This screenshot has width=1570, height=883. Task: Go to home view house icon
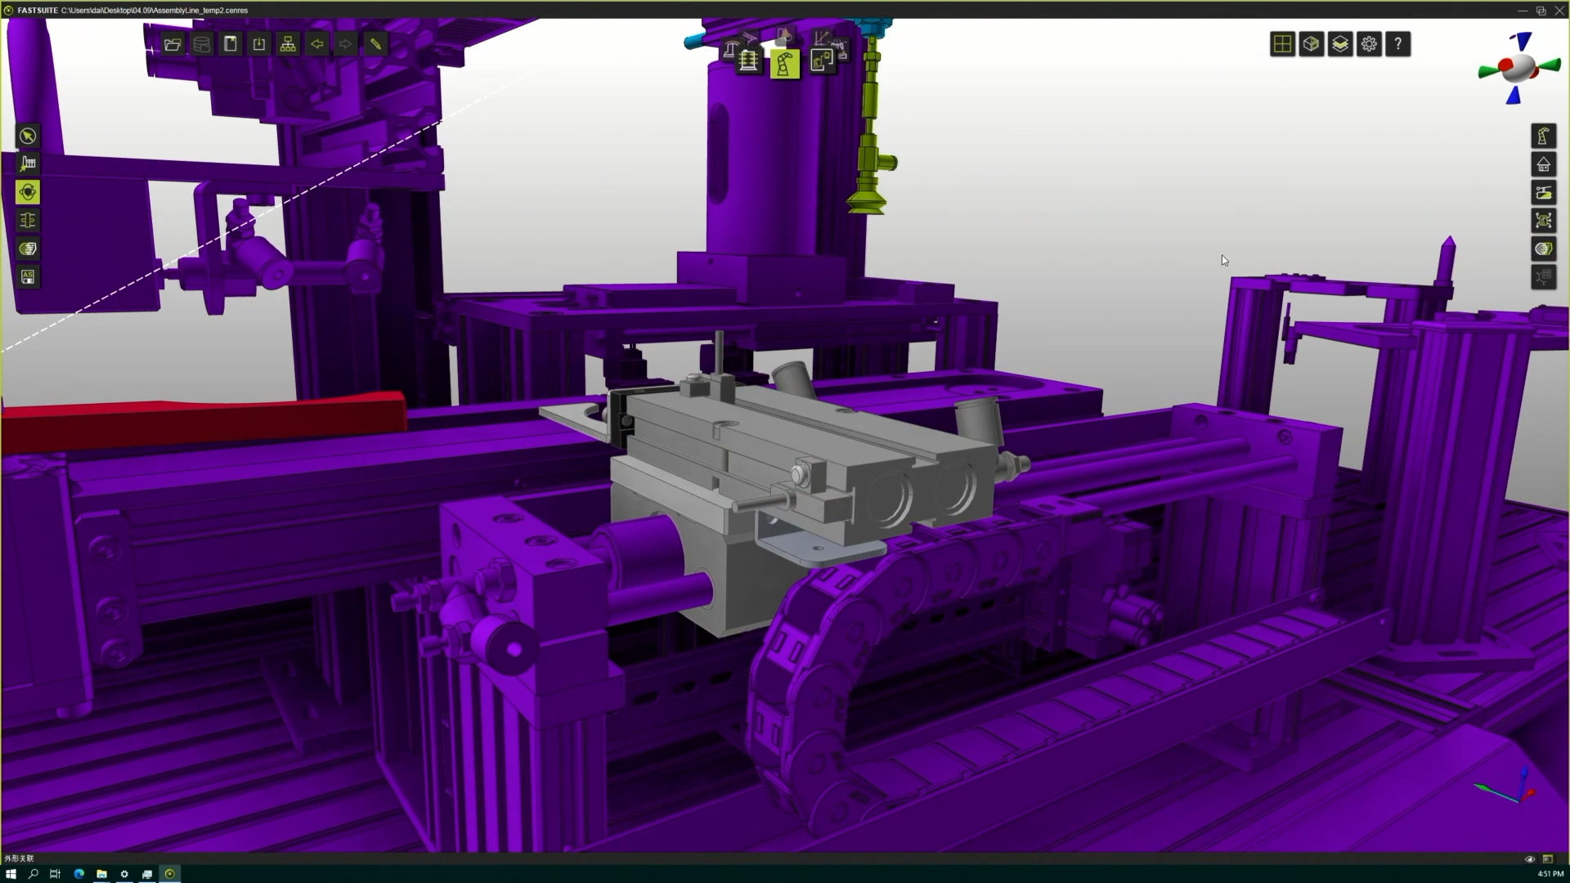click(1543, 164)
